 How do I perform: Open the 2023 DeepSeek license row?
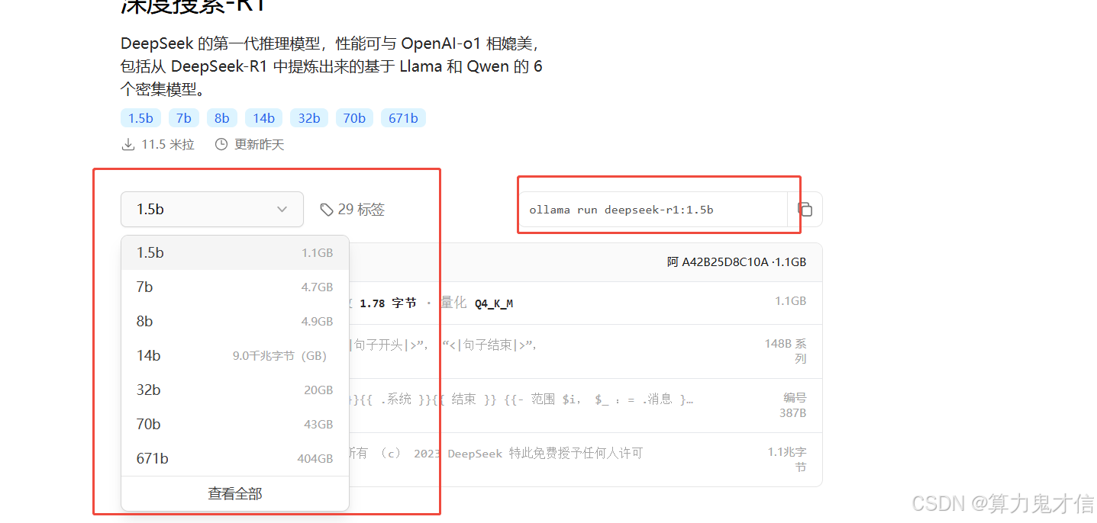586,460
